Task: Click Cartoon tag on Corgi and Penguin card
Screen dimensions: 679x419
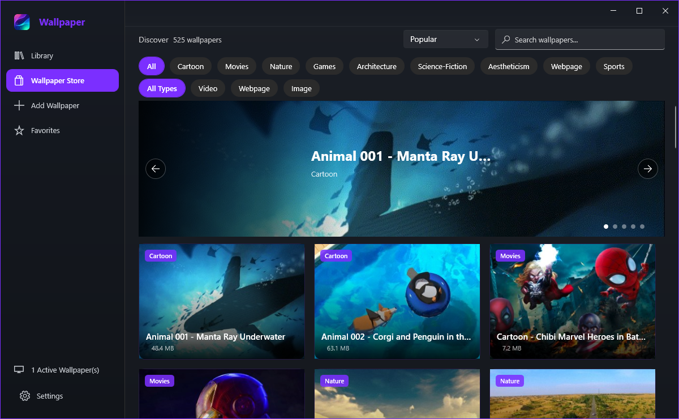Action: tap(336, 256)
